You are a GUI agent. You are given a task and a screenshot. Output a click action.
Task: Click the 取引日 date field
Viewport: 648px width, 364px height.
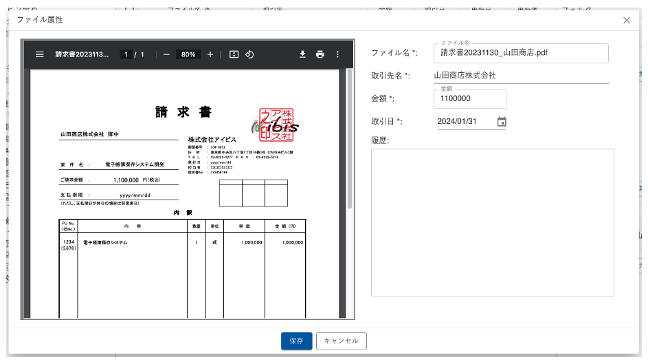pos(465,122)
